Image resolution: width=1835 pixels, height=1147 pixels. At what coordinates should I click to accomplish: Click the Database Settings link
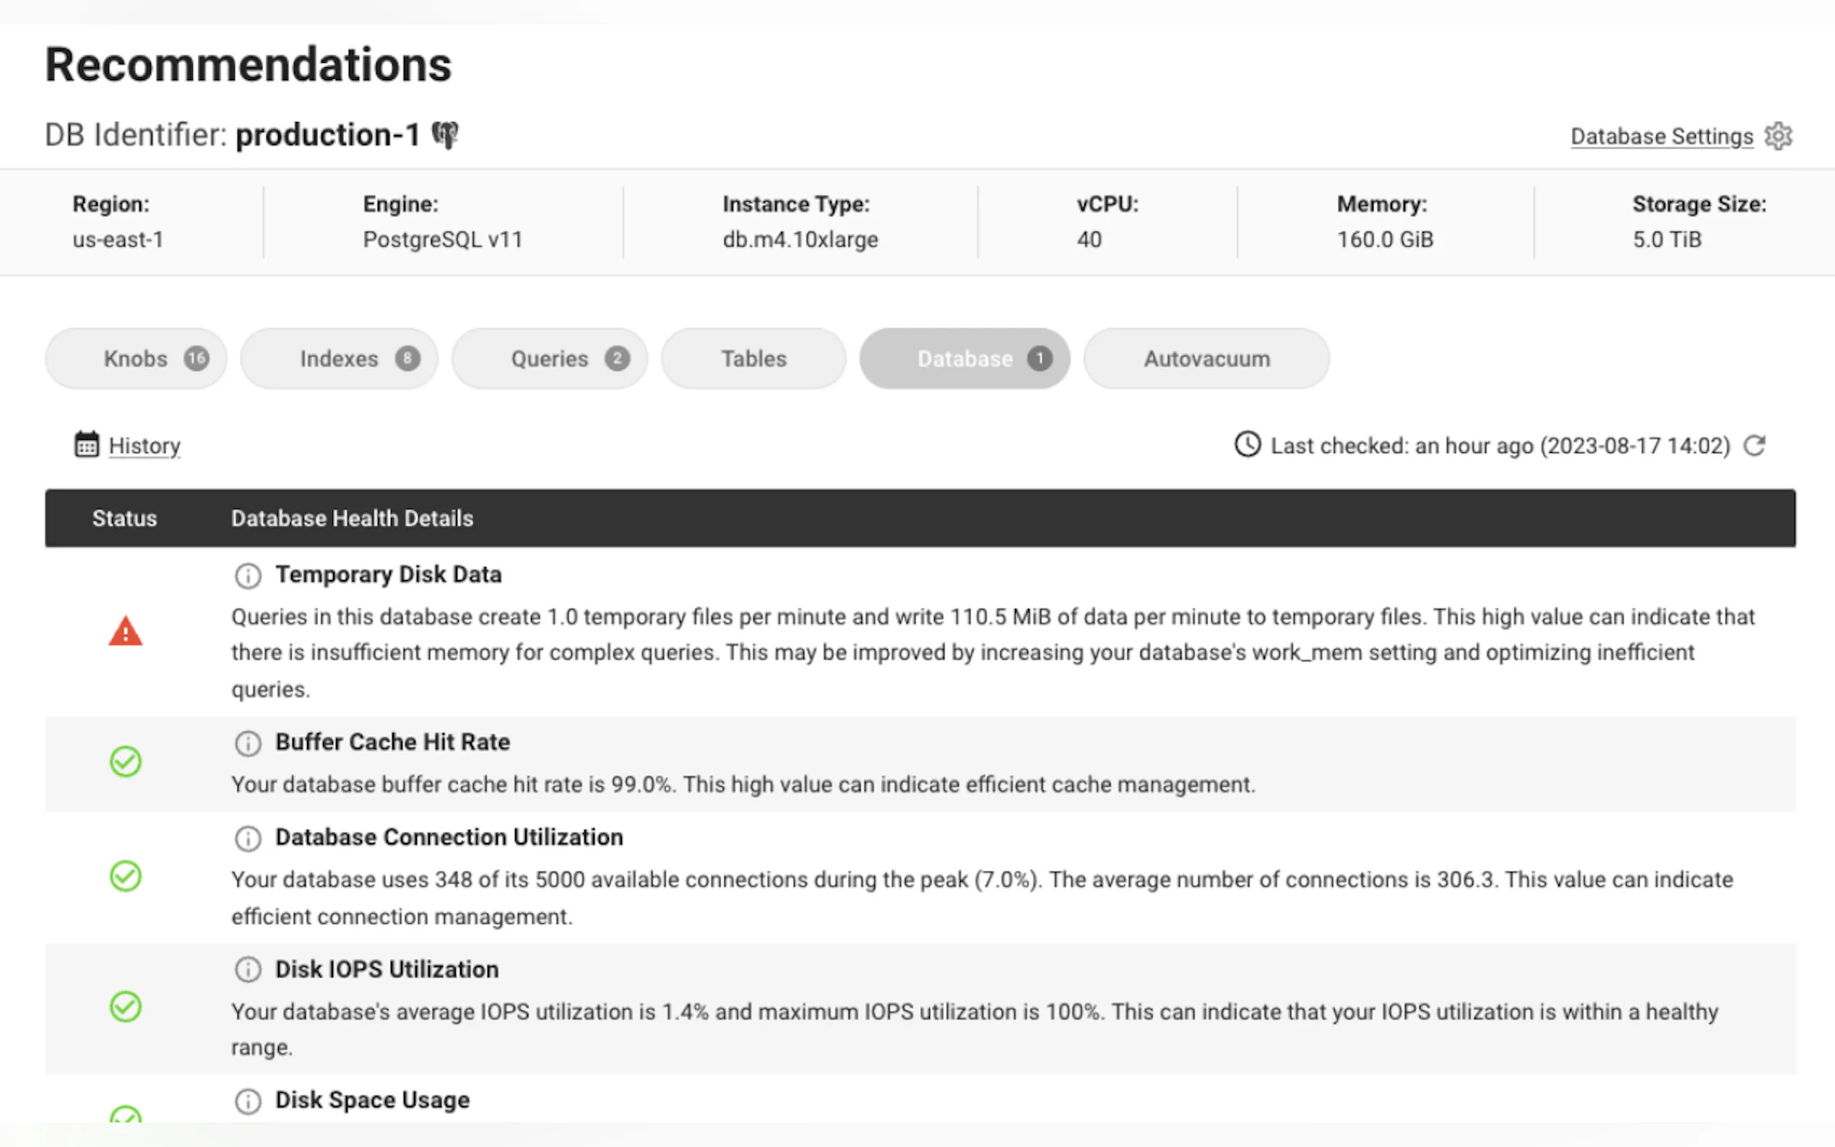(1662, 137)
